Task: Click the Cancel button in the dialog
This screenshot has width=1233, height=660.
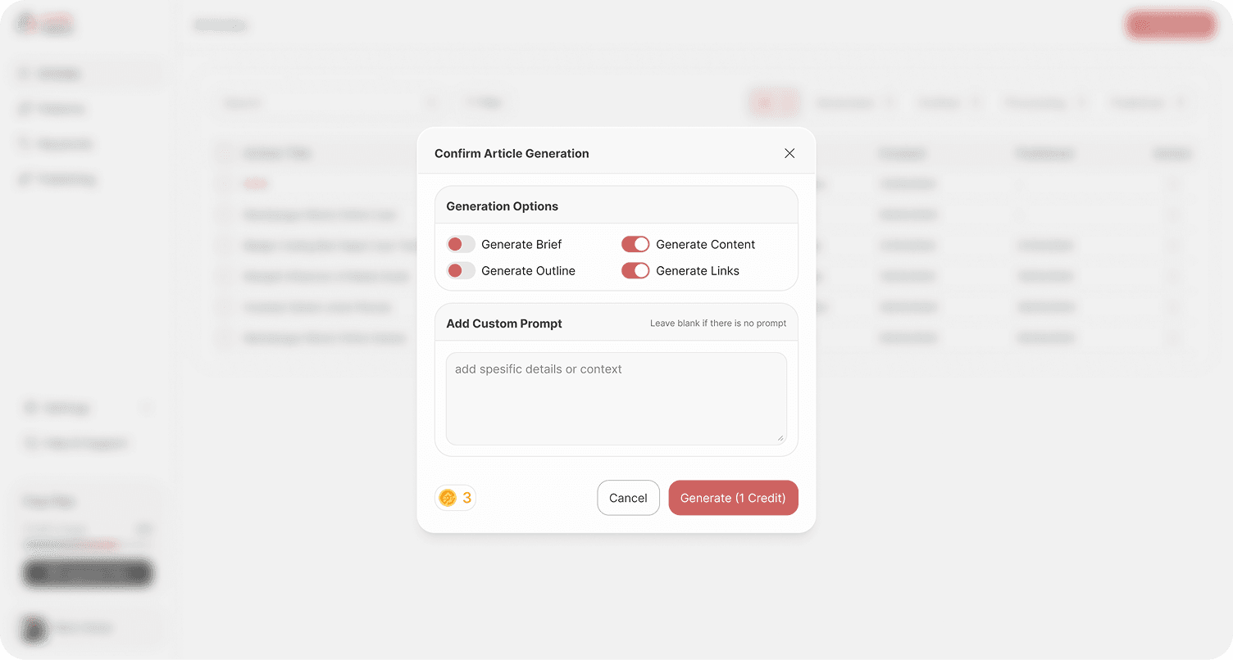Action: pyautogui.click(x=628, y=497)
